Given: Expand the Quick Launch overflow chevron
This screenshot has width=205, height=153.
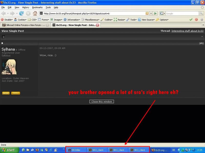Looking at the screenshot, I should [64, 149].
